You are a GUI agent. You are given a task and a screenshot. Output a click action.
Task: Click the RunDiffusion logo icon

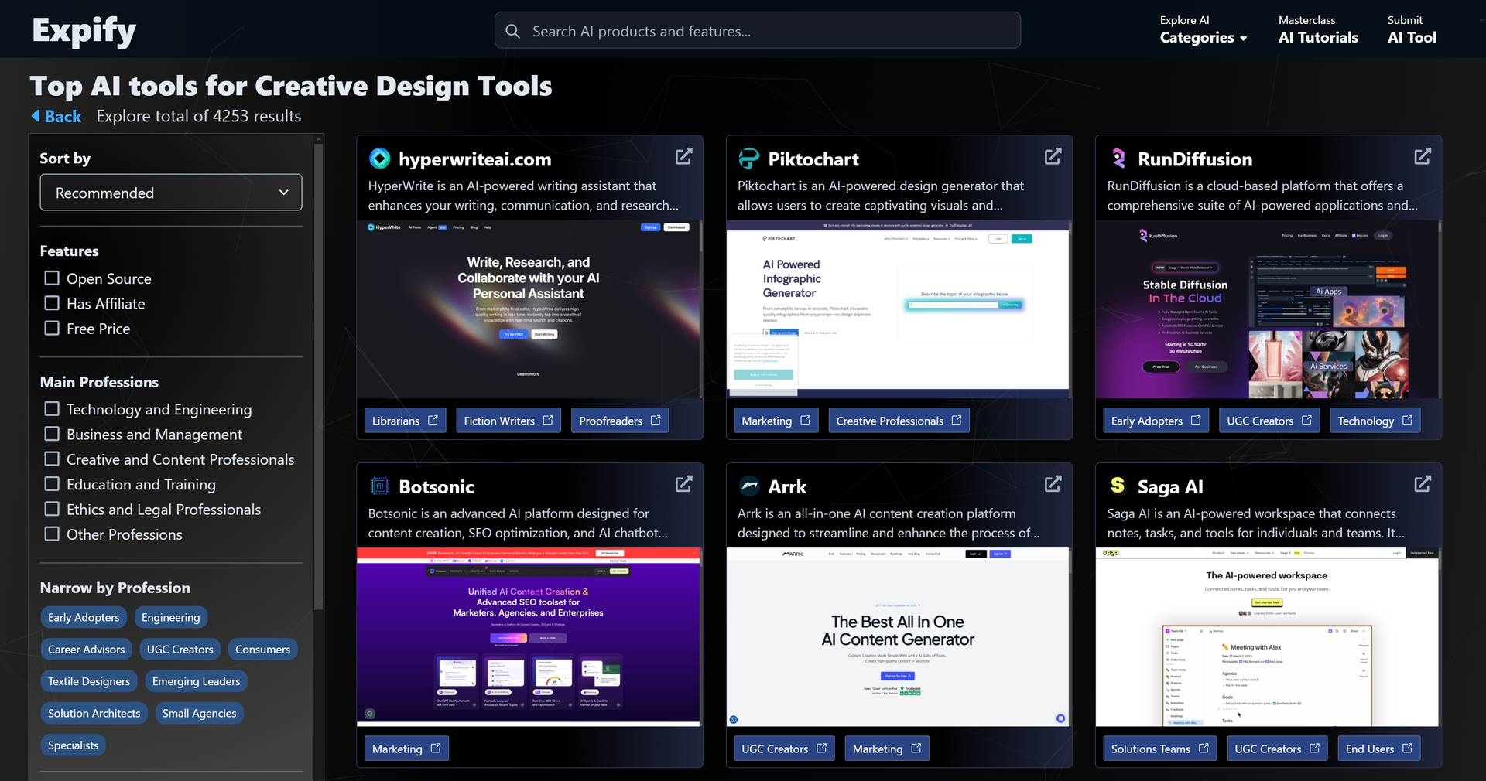(x=1118, y=159)
